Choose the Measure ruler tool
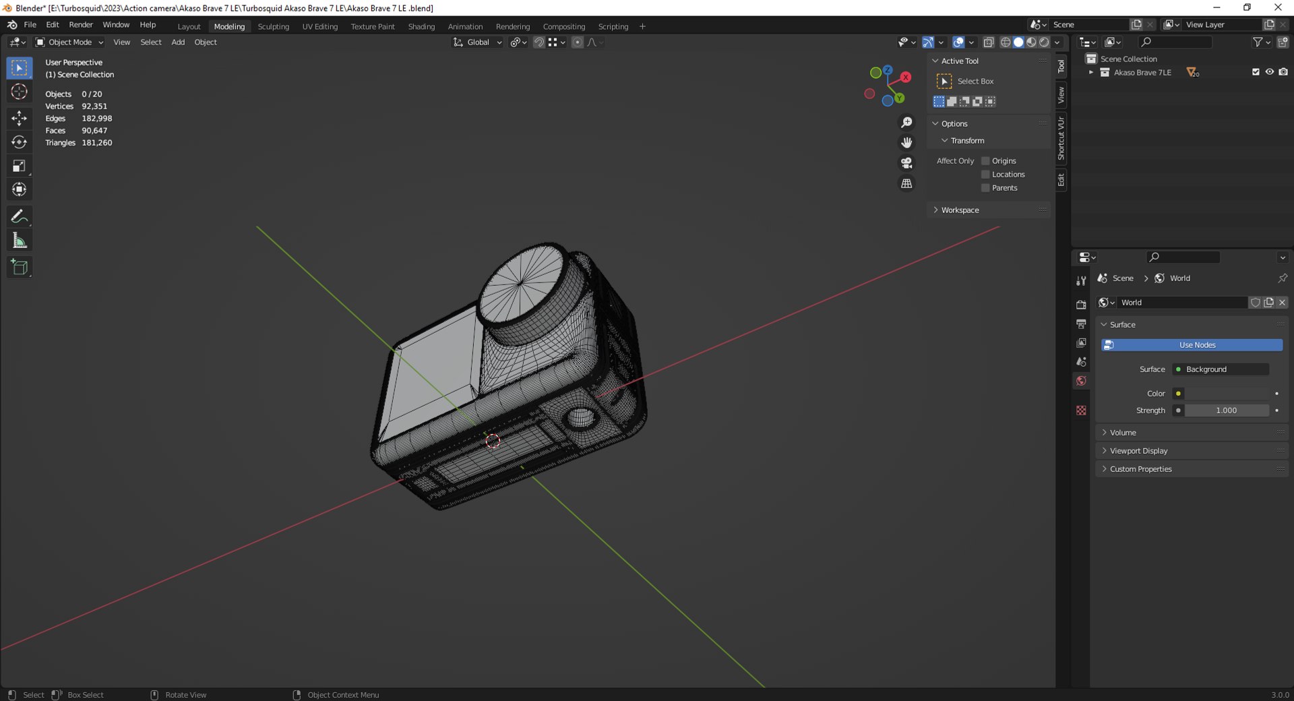Viewport: 1294px width, 701px height. click(19, 241)
